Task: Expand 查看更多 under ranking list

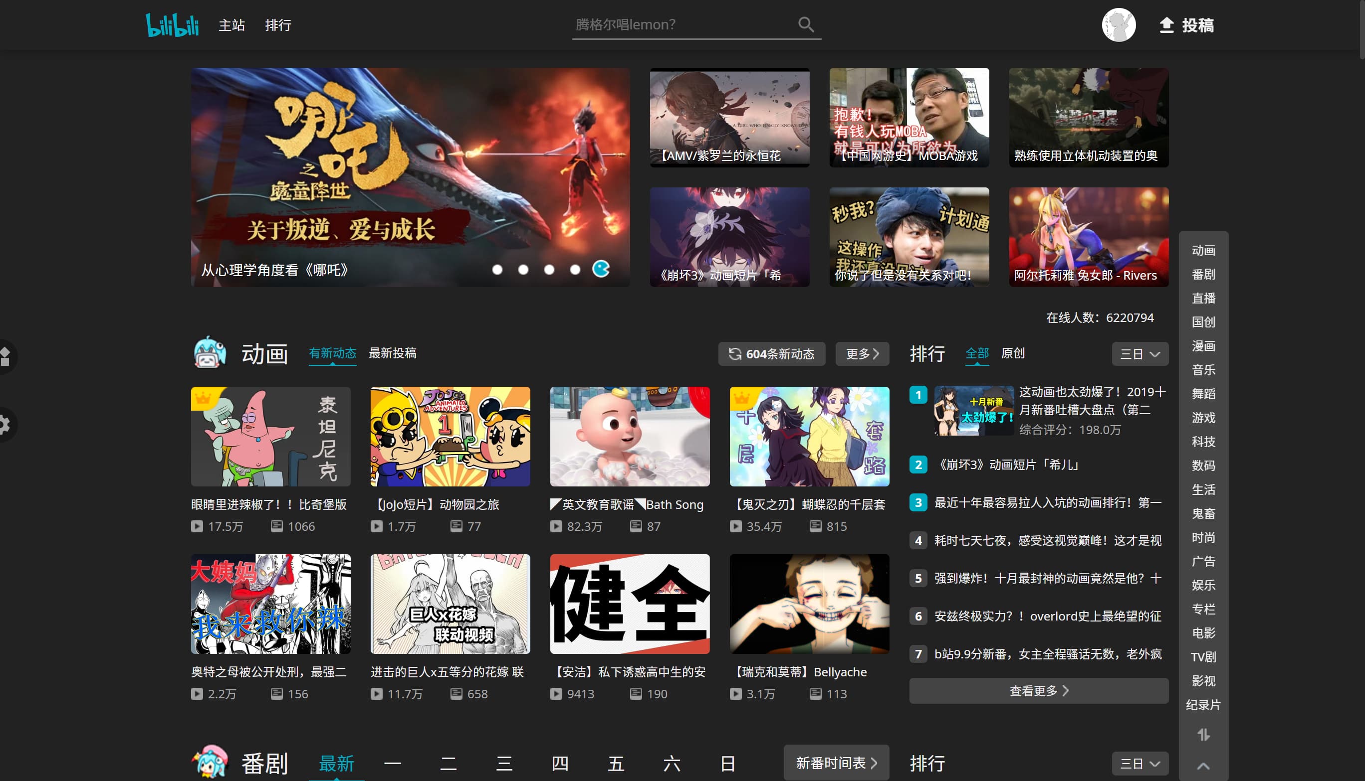Action: [1038, 690]
